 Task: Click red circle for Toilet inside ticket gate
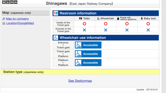(x=84, y=24)
